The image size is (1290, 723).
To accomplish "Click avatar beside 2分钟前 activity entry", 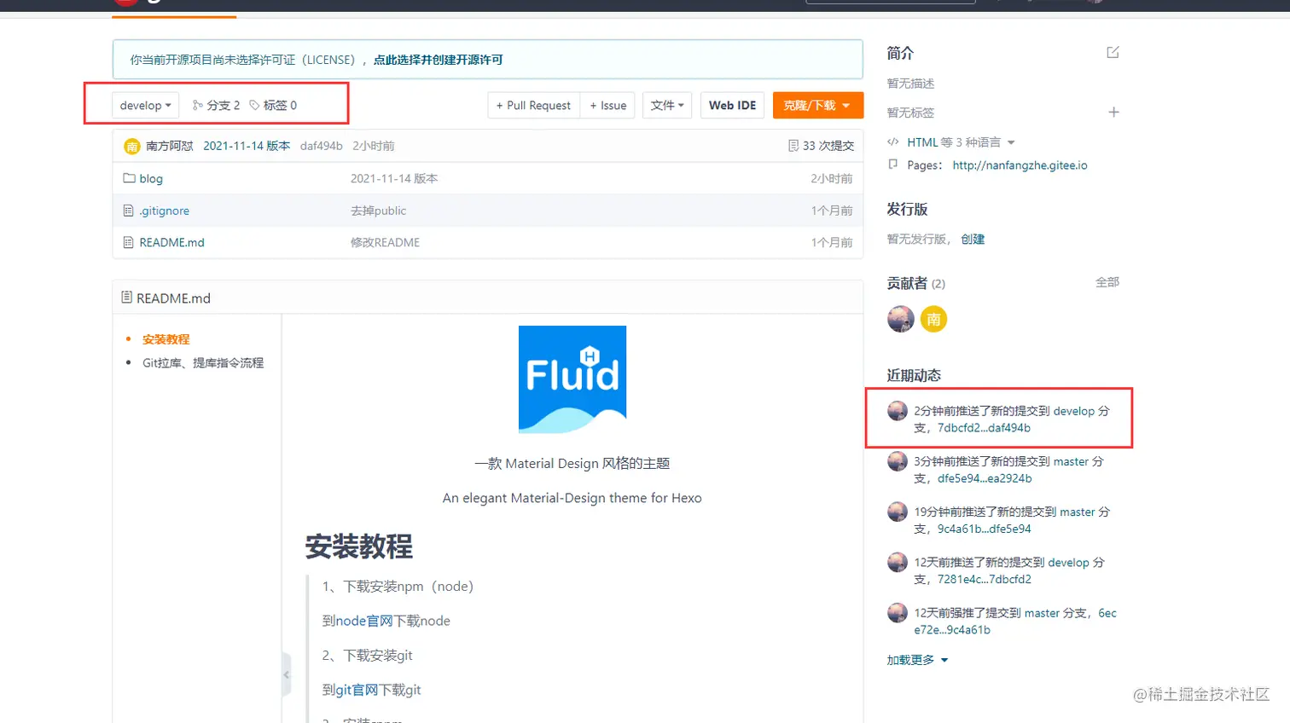I will click(x=898, y=411).
